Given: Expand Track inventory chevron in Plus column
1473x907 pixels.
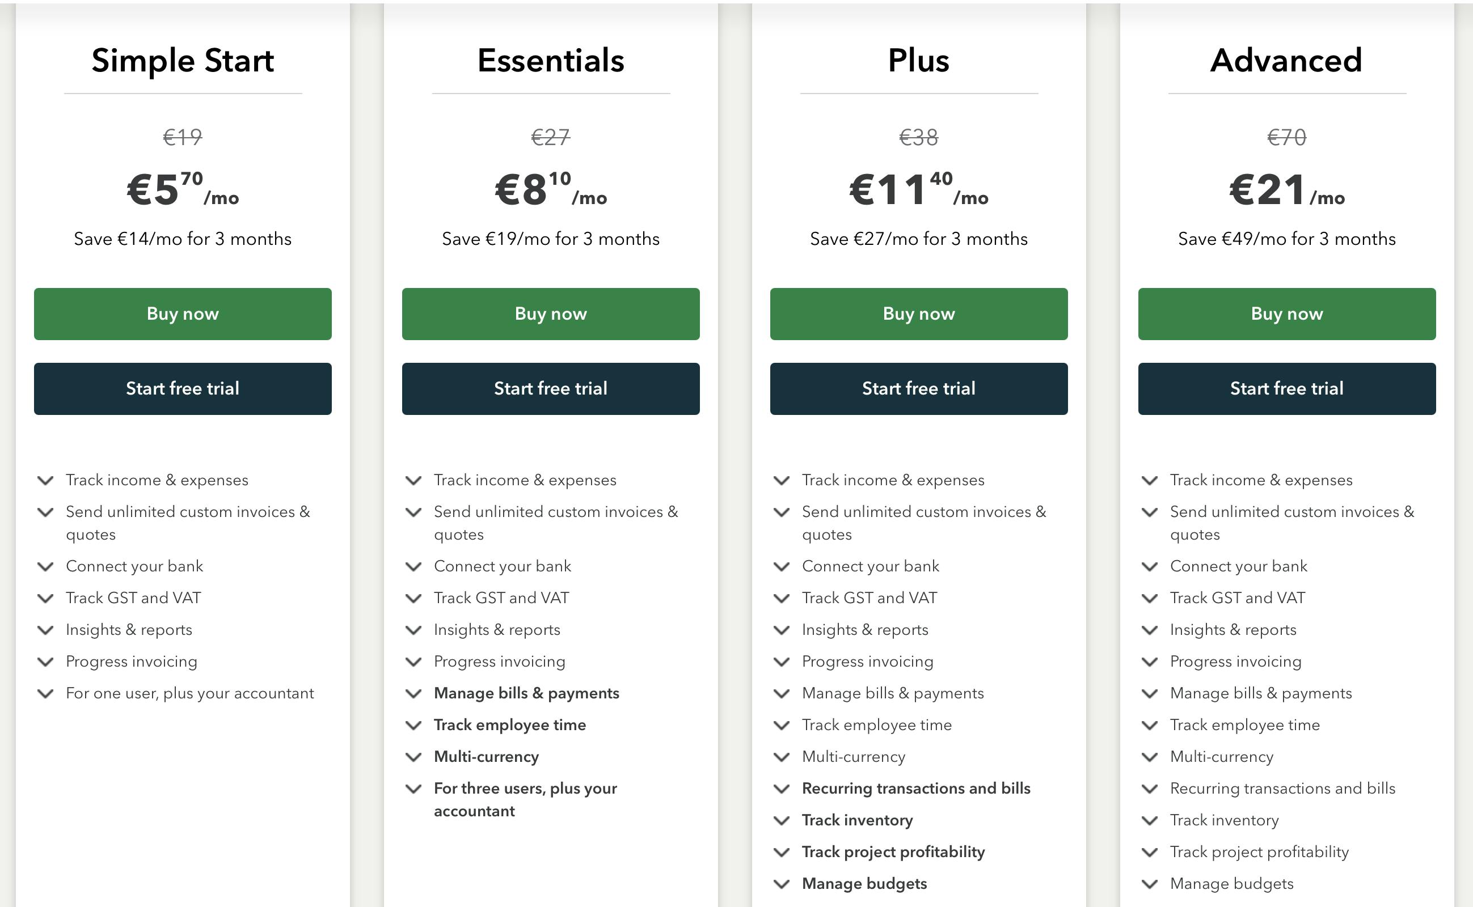Looking at the screenshot, I should coord(782,821).
